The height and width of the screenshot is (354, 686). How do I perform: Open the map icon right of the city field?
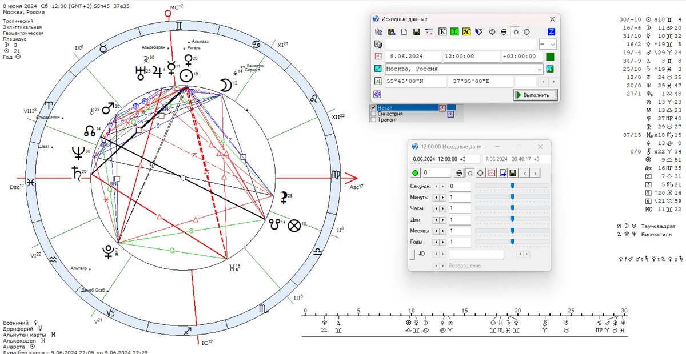pyautogui.click(x=551, y=69)
